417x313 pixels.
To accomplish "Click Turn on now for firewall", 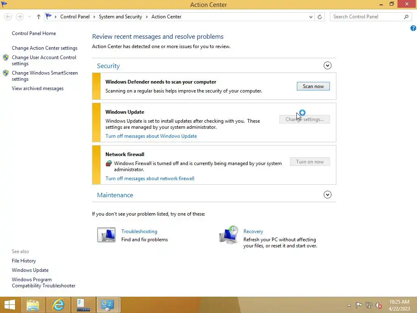I will 310,162.
